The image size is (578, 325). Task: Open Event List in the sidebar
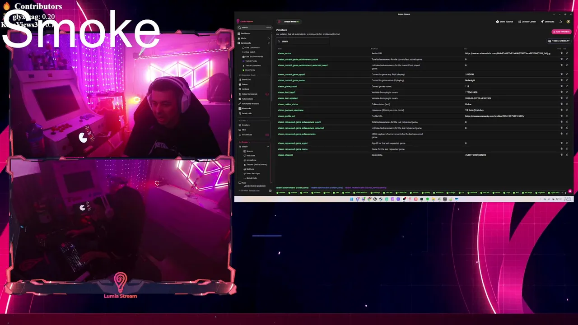[x=246, y=79]
